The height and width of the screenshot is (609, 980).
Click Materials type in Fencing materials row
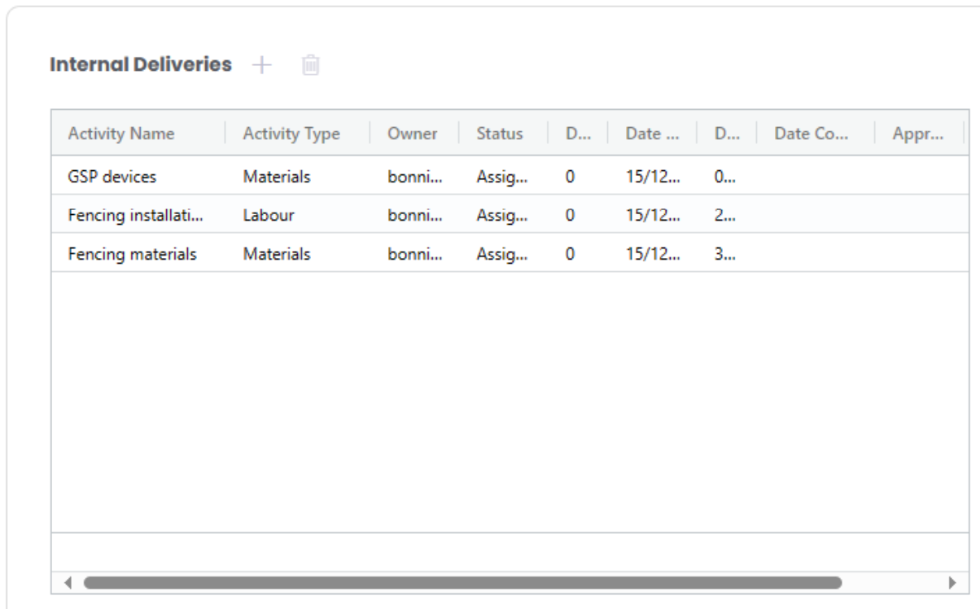(x=296, y=252)
